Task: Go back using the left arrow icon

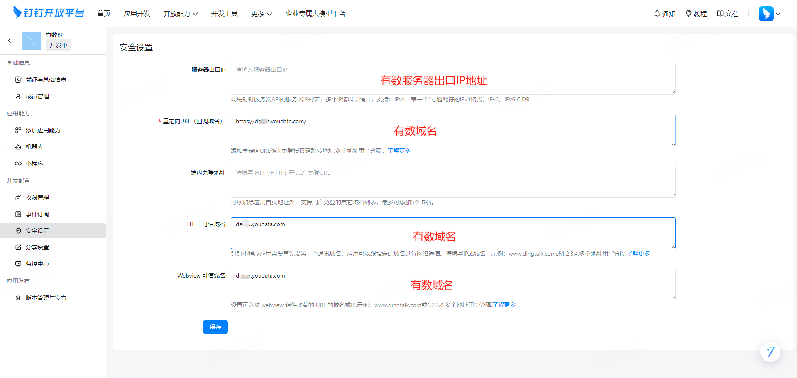Action: click(10, 41)
